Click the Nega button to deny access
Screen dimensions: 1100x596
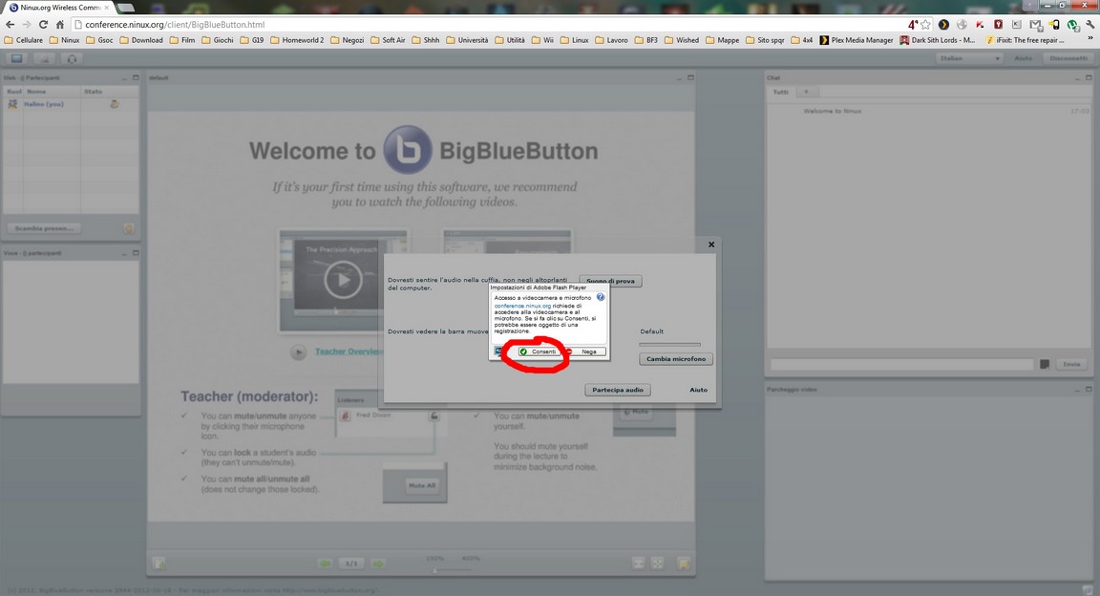click(588, 351)
